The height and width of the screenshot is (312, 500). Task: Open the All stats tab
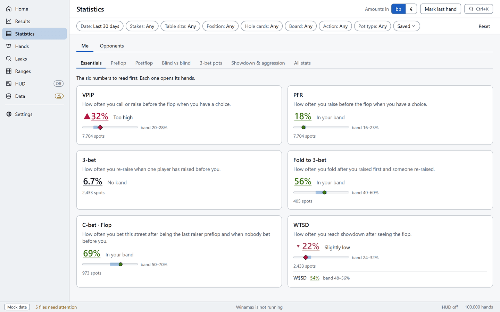pyautogui.click(x=302, y=63)
